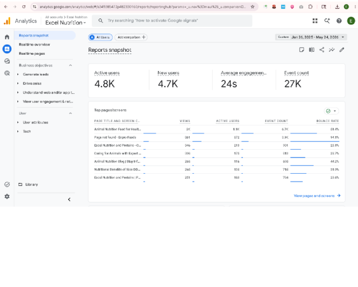Click All accounts breadcrumb link

(x=54, y=17)
